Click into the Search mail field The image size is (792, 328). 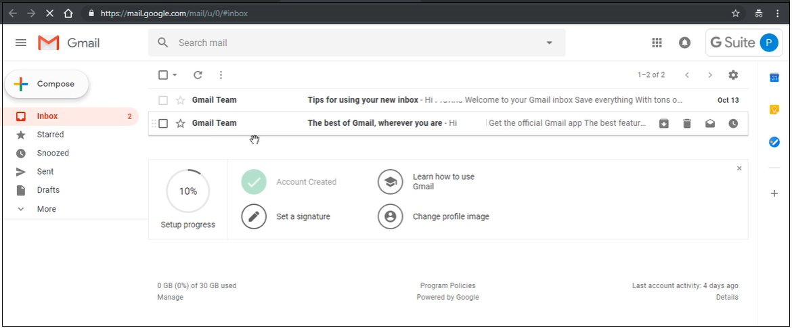pos(352,43)
